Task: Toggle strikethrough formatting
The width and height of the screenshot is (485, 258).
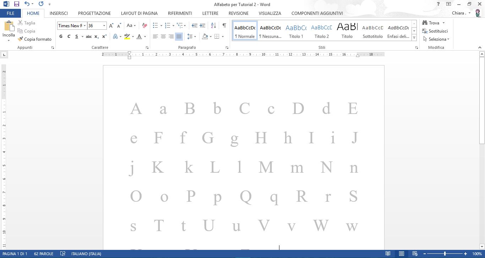Action: pyautogui.click(x=89, y=36)
